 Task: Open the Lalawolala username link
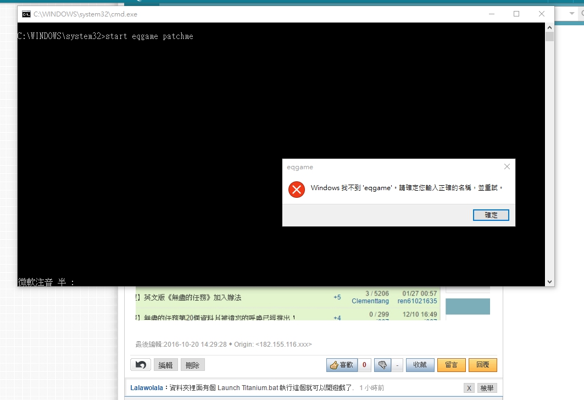point(146,387)
